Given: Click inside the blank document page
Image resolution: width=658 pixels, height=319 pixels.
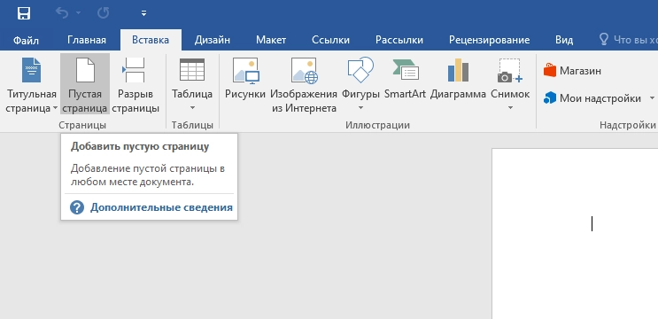Looking at the screenshot, I should tap(575, 233).
